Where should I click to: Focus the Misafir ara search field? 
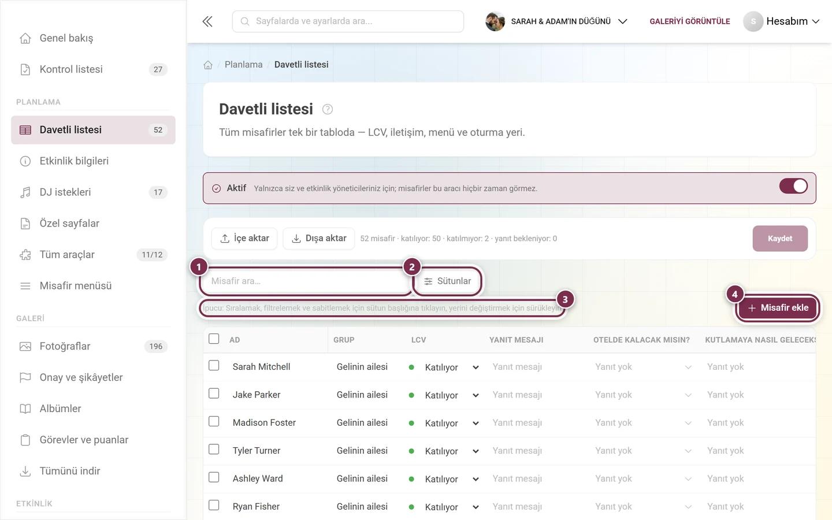(305, 281)
